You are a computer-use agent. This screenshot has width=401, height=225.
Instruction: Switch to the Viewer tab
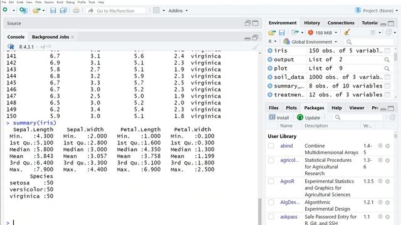point(357,108)
